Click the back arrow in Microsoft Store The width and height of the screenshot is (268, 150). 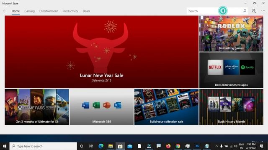(x=5, y=11)
